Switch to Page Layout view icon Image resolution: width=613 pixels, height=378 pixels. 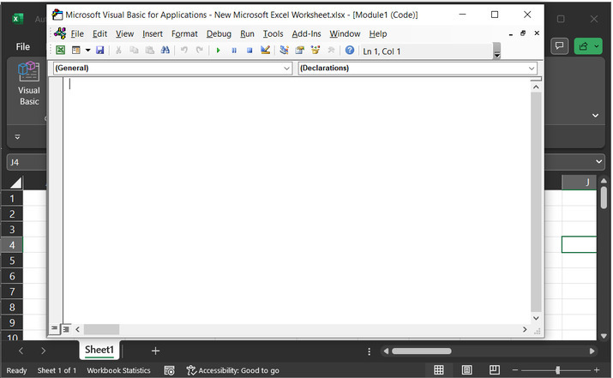[x=466, y=369]
